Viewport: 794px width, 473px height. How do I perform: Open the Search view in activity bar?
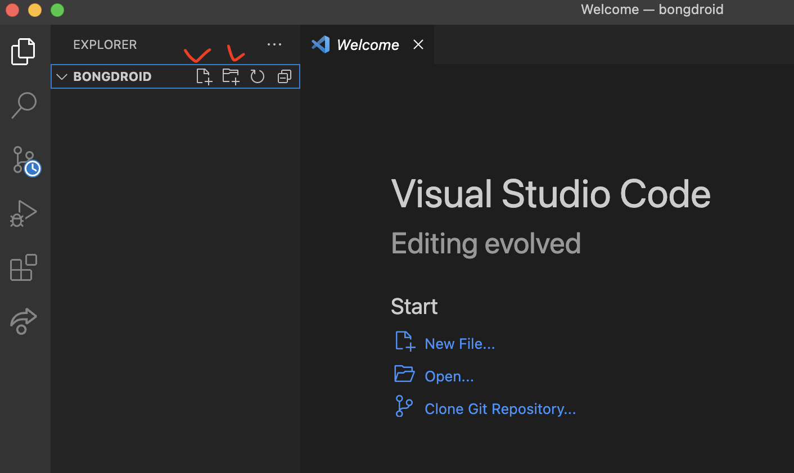[x=24, y=105]
